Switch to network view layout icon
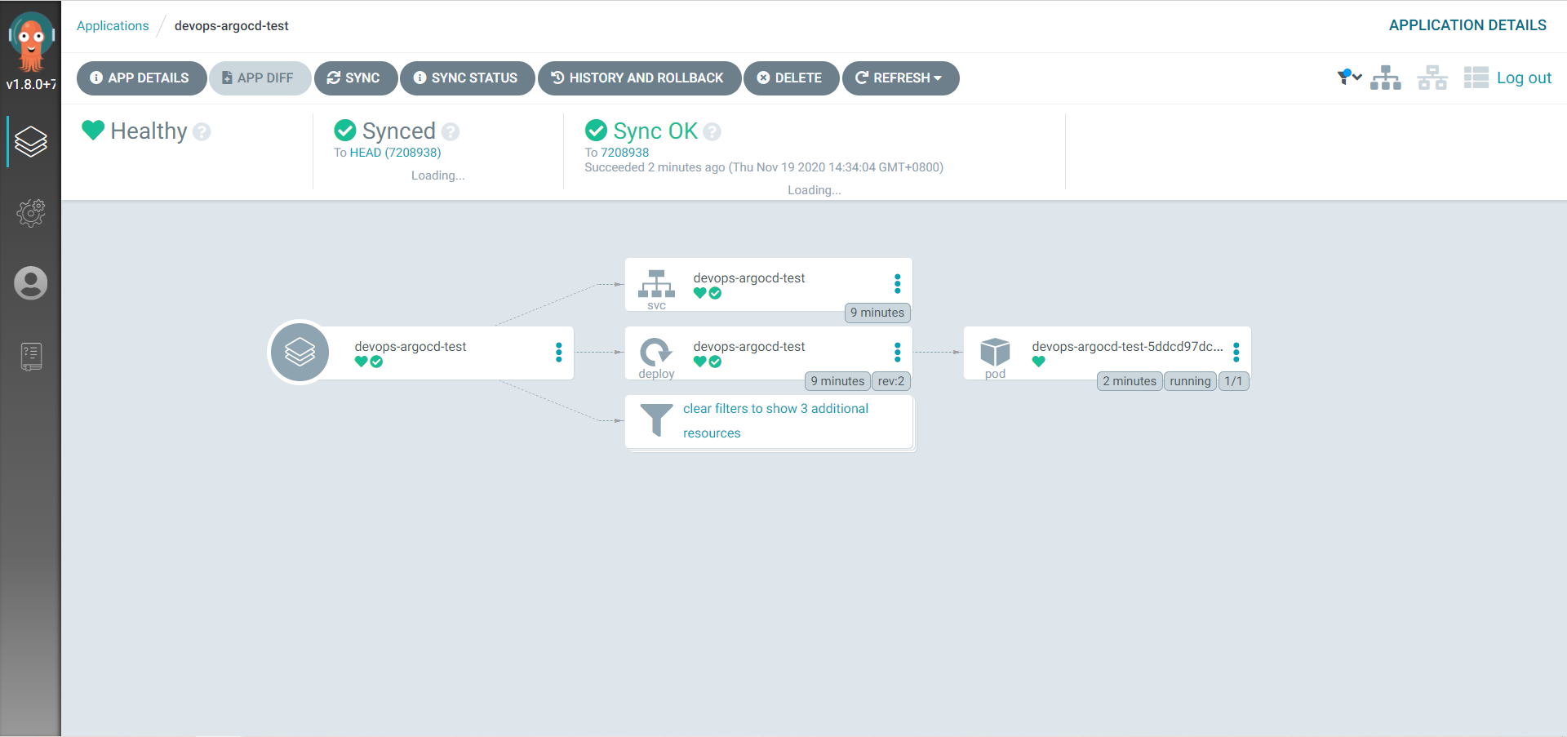1567x737 pixels. tap(1432, 78)
